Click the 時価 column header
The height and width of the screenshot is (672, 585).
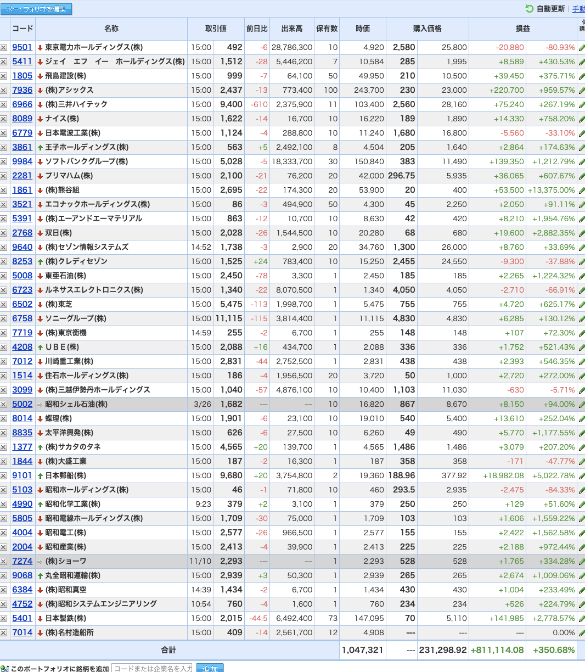(x=363, y=29)
